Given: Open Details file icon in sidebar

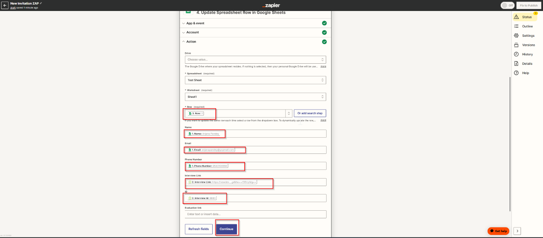Looking at the screenshot, I should pos(516,64).
